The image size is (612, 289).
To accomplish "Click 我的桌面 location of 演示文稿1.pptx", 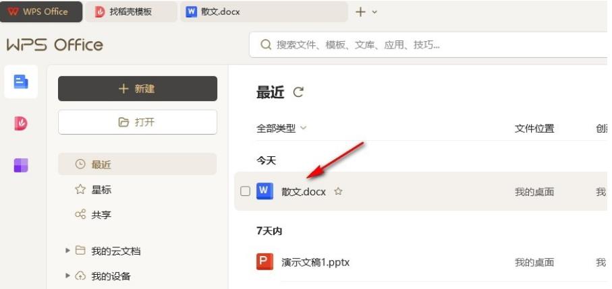I will [x=534, y=263].
